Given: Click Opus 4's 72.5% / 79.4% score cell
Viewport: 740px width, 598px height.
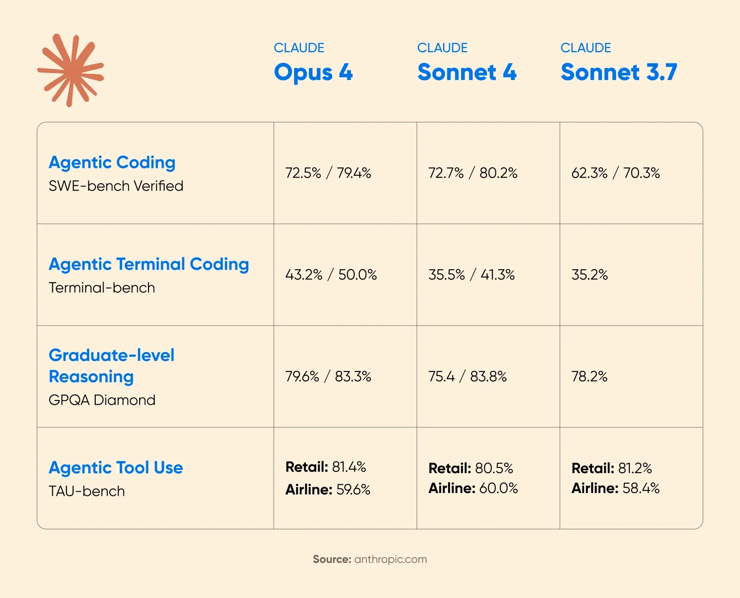Looking at the screenshot, I should point(328,173).
